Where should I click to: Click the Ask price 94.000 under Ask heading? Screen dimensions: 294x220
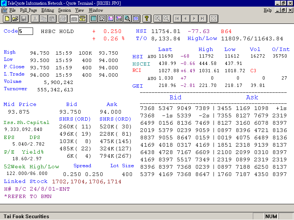click(x=111, y=112)
